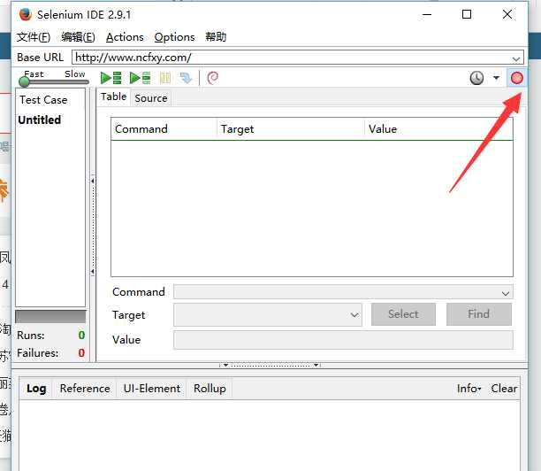Click Firefox icon in title bar
541x471 pixels.
25,15
